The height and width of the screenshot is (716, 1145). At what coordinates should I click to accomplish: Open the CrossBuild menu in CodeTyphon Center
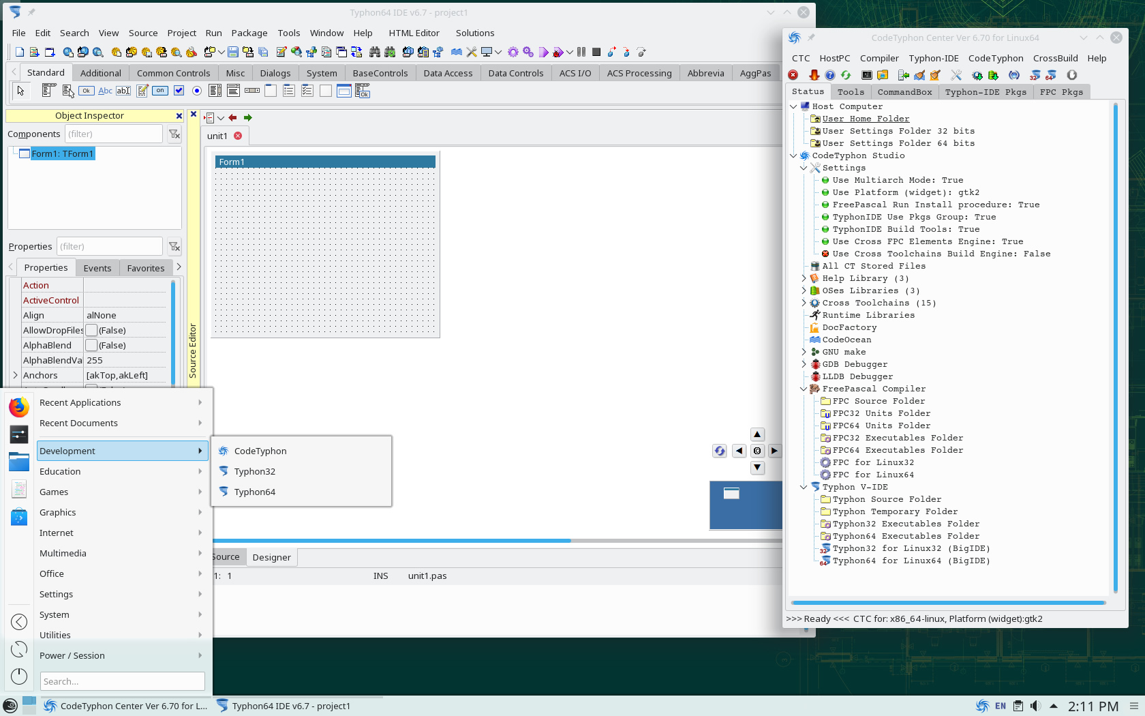pos(1055,58)
